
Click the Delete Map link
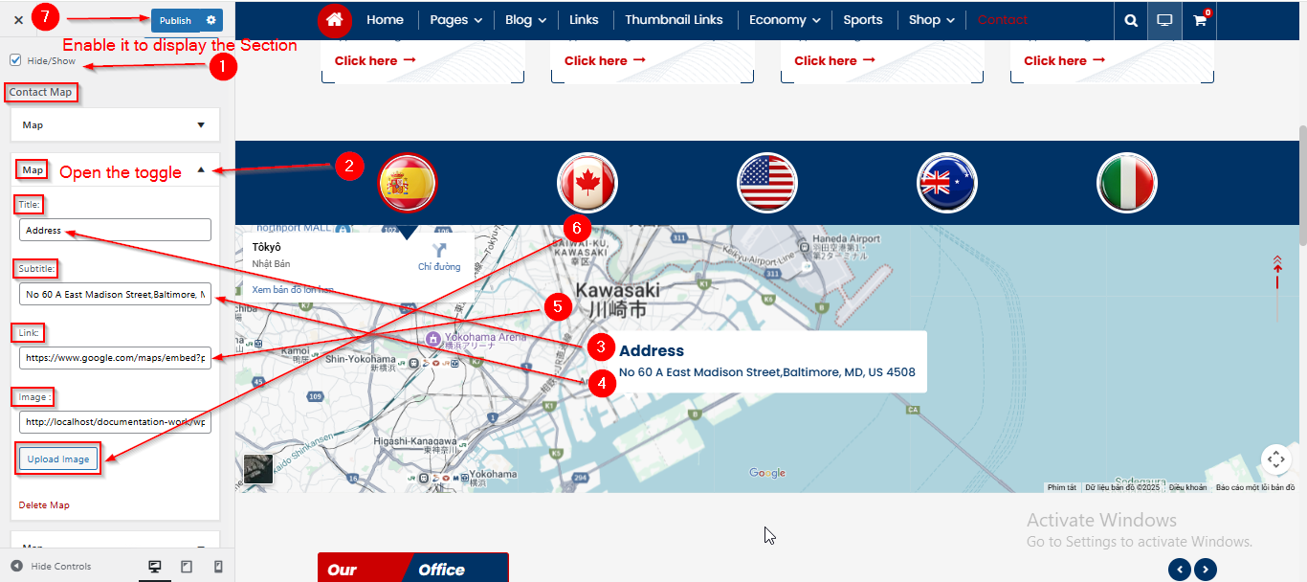tap(44, 504)
